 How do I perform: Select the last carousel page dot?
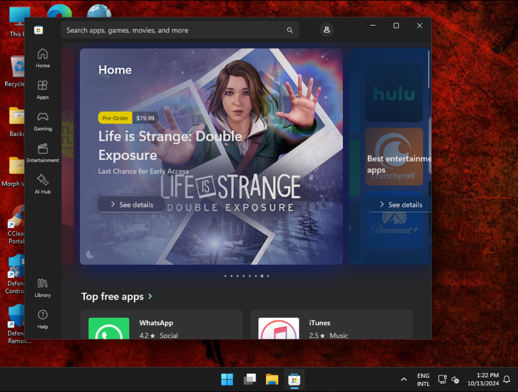click(268, 276)
